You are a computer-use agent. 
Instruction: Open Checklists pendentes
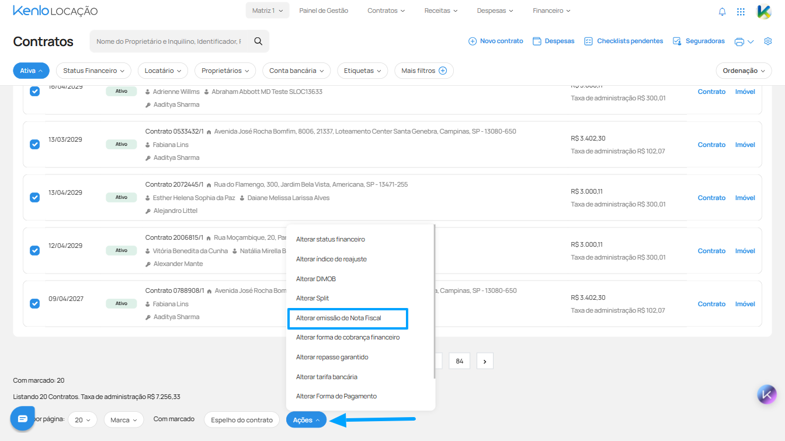point(624,41)
